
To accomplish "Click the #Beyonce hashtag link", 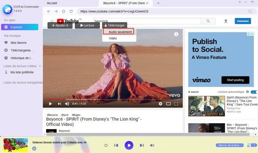I will pos(52,115).
